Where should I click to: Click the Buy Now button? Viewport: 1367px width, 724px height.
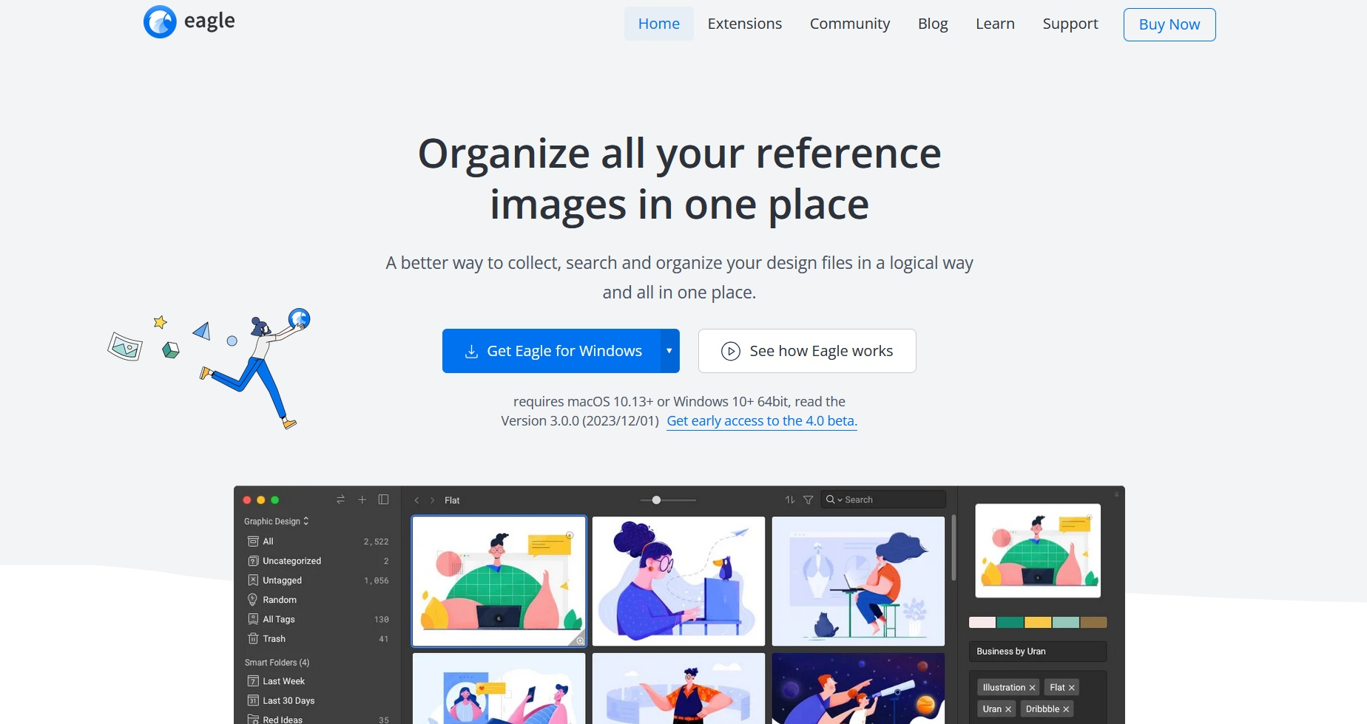click(x=1169, y=24)
